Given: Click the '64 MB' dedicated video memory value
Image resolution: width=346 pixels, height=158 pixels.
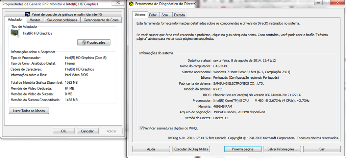Looking at the screenshot, I should coord(70,88).
